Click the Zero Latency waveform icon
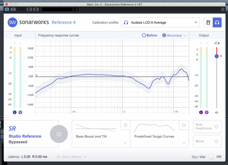The image size is (228, 165). click(x=58, y=157)
